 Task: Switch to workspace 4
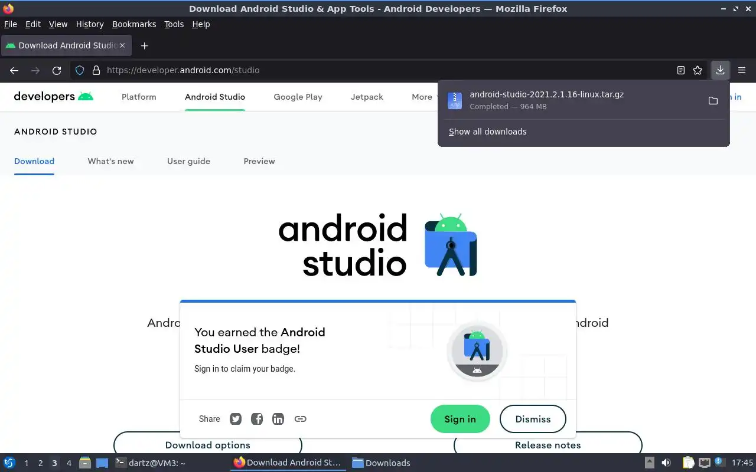click(69, 463)
